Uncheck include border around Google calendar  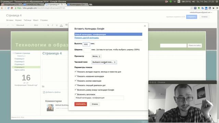(76, 90)
